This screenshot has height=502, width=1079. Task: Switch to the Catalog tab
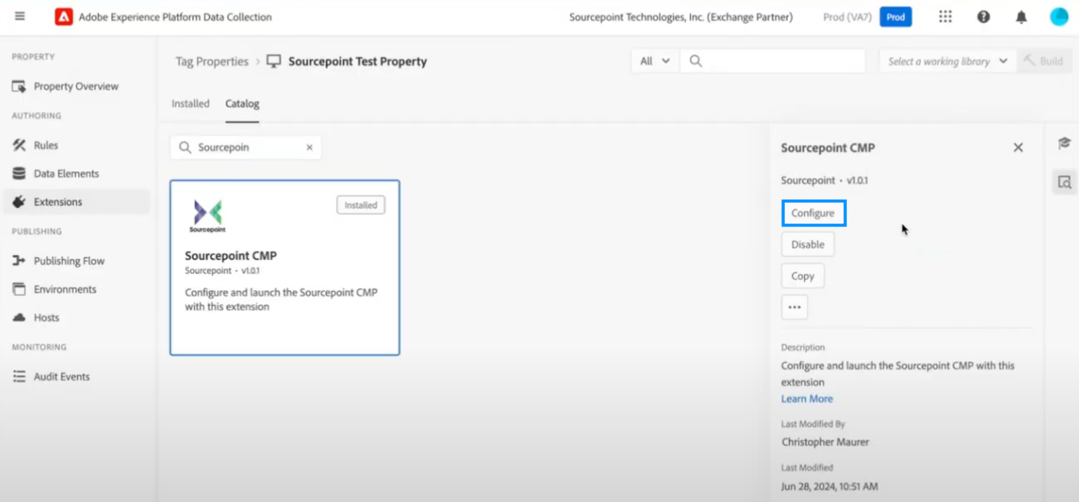coord(242,104)
